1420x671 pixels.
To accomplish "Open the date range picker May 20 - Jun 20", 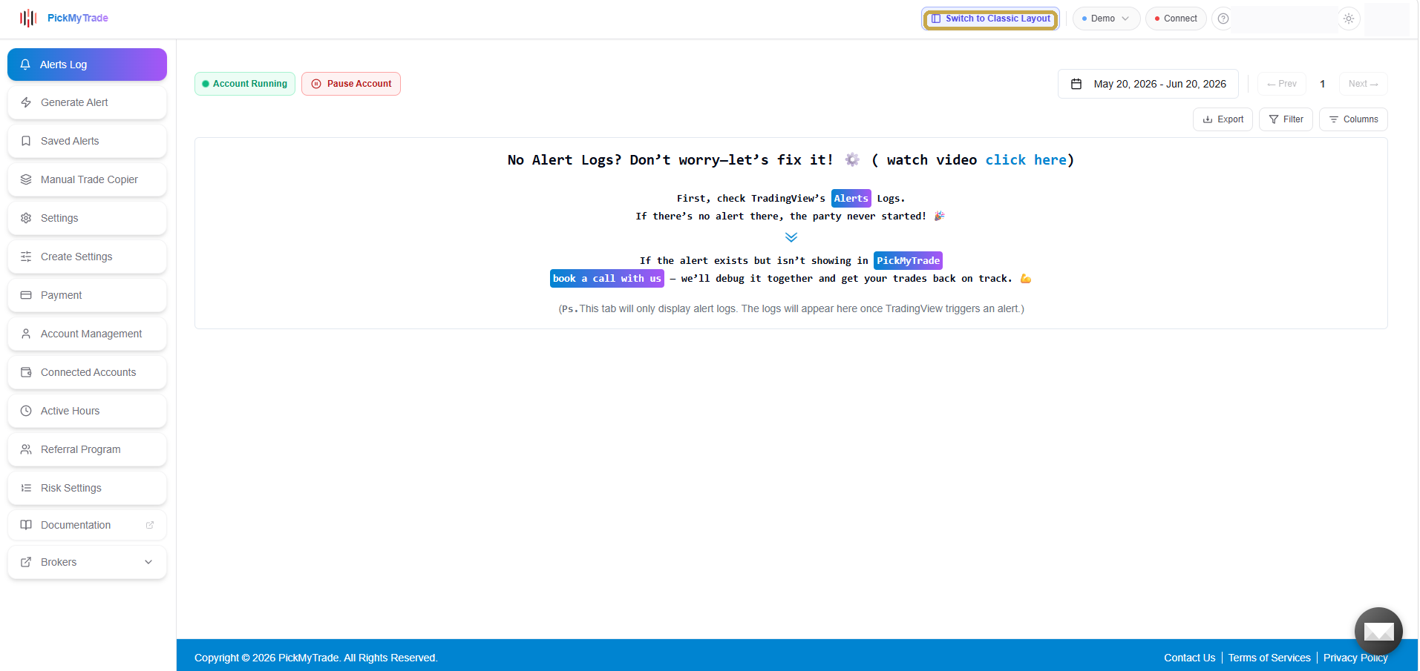I will point(1148,84).
